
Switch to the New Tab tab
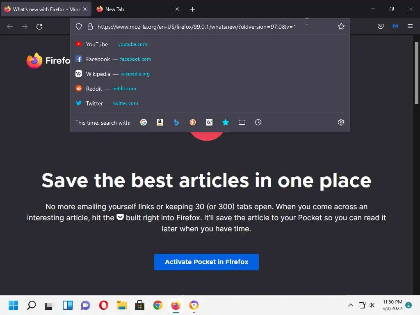pyautogui.click(x=138, y=9)
